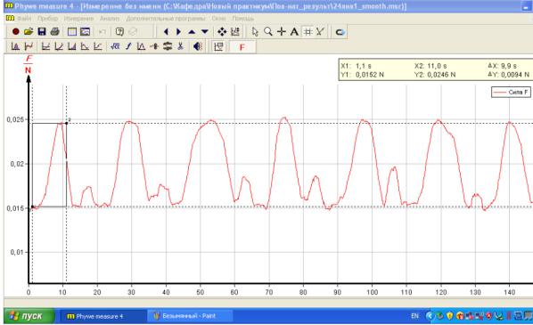Toggle the survey grid hash tool
Viewport: 533px width, 325px height.
[307, 31]
